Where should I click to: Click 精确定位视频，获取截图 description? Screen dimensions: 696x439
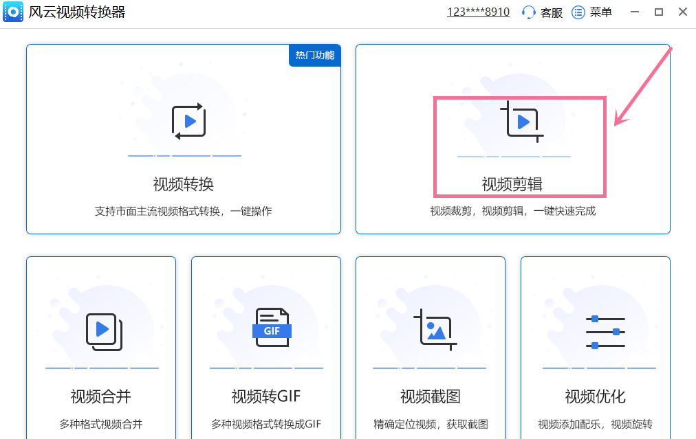pos(431,425)
